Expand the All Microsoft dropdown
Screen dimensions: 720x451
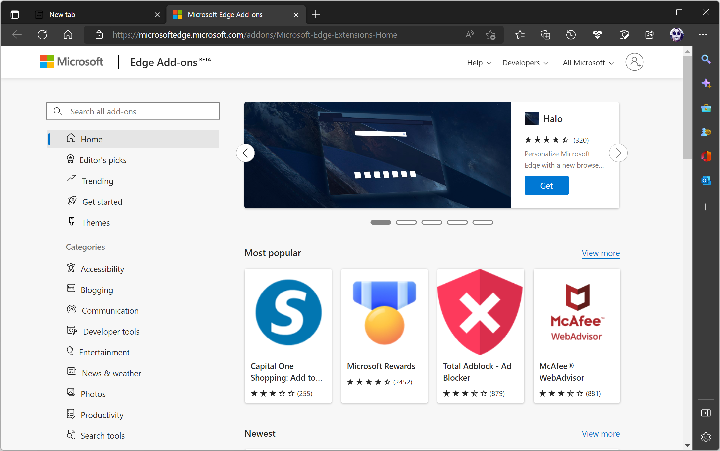pos(588,63)
